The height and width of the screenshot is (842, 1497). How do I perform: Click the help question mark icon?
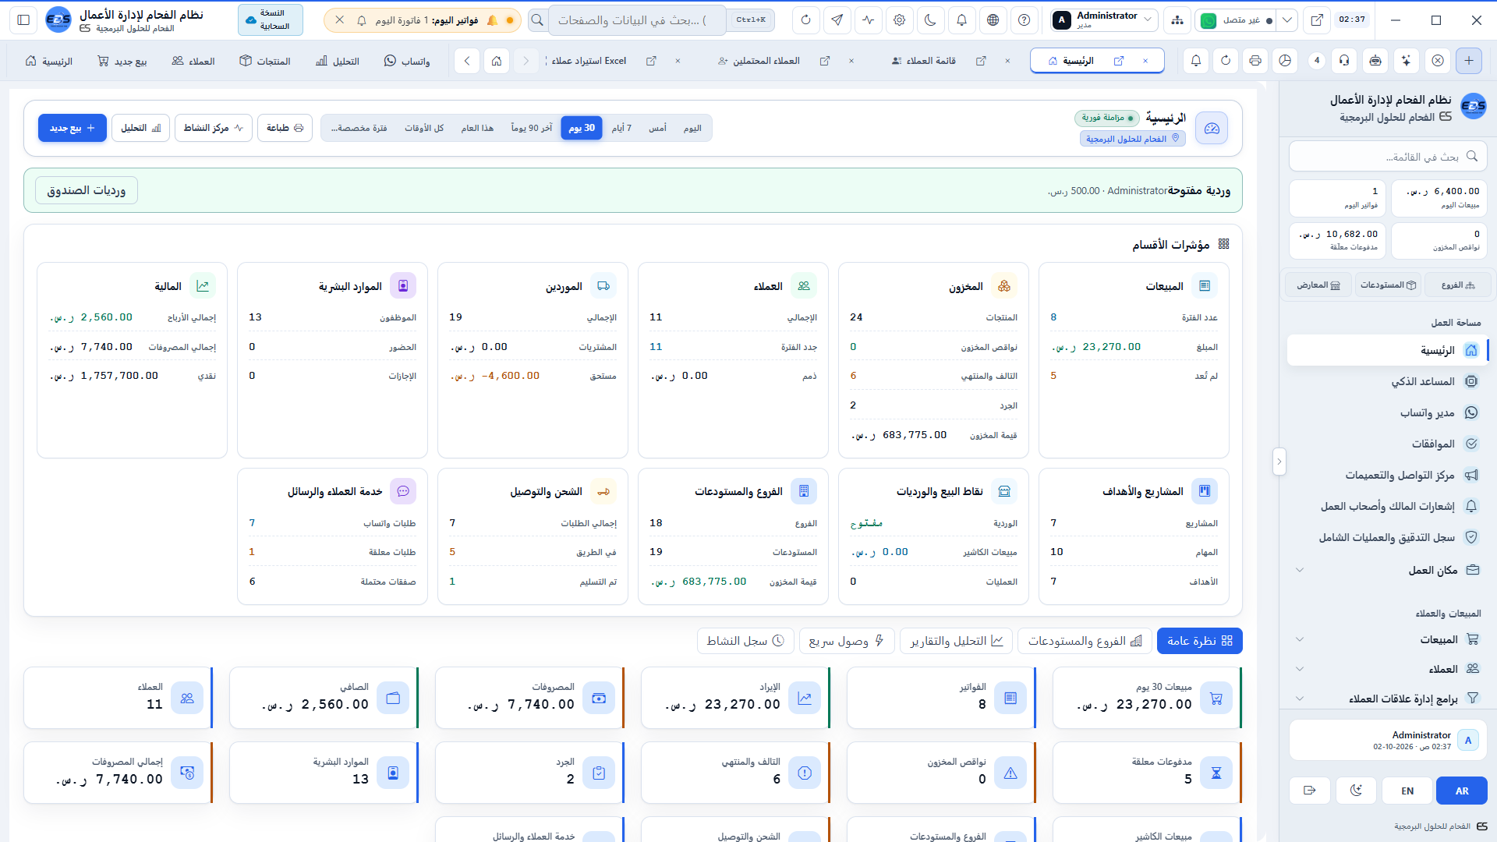coord(1024,20)
